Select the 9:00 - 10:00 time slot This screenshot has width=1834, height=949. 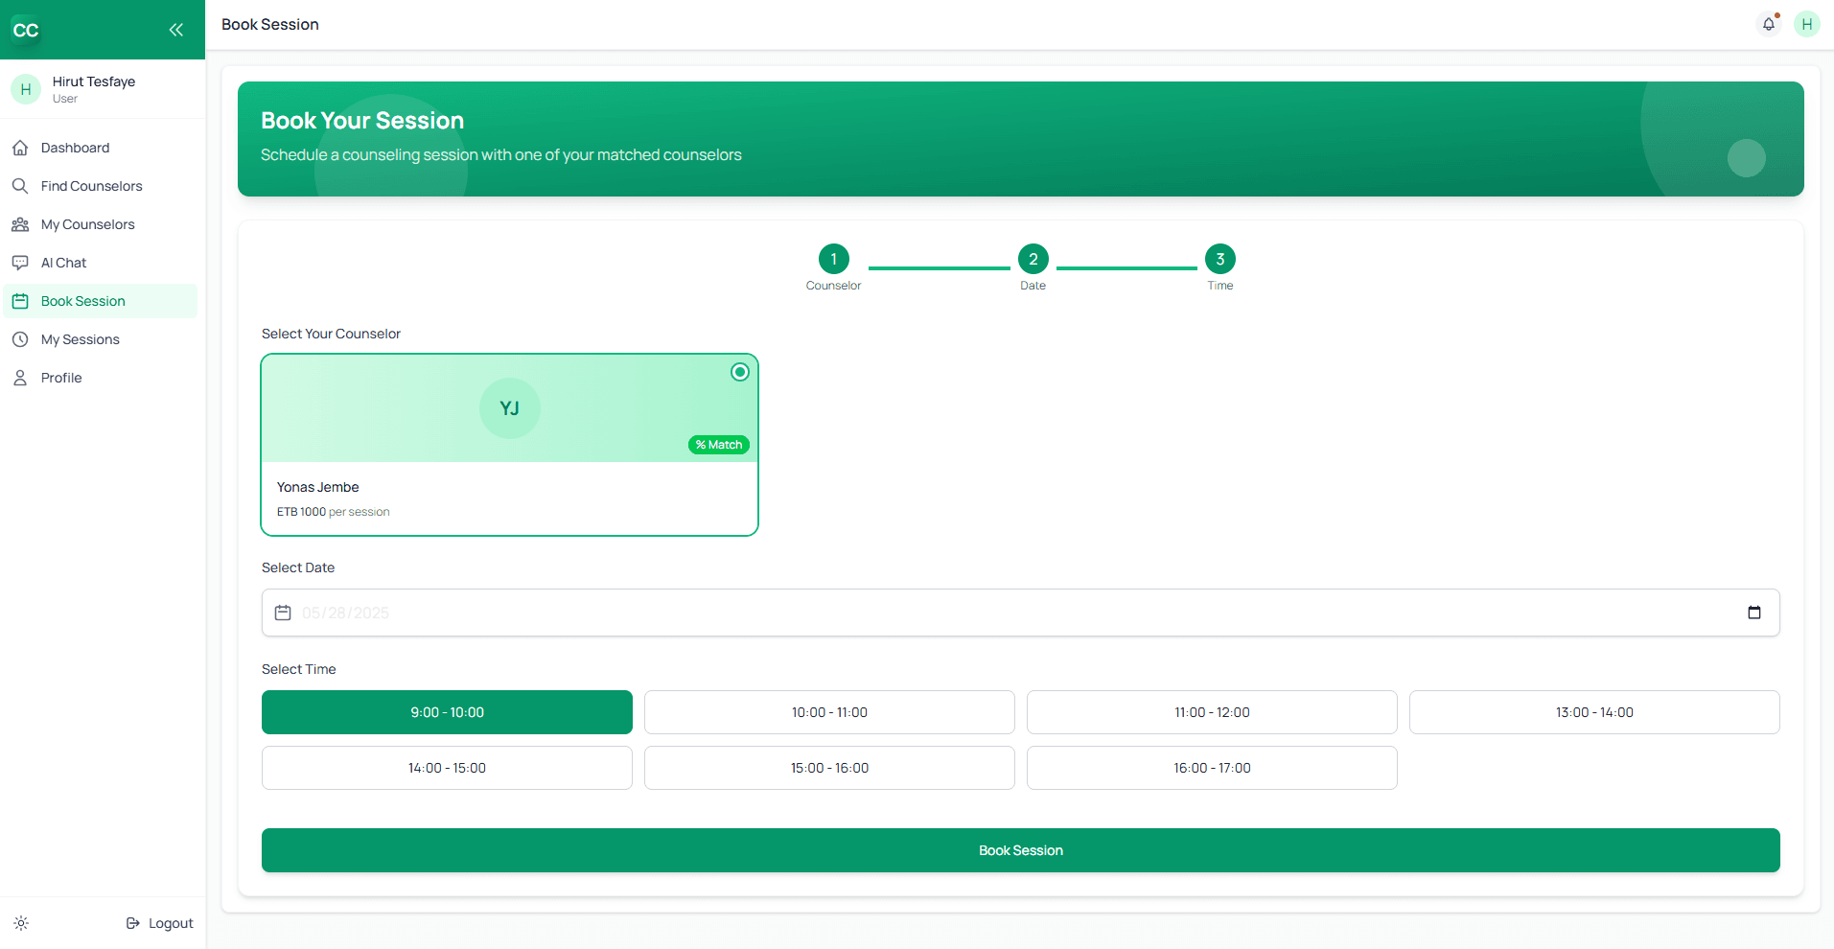click(447, 712)
